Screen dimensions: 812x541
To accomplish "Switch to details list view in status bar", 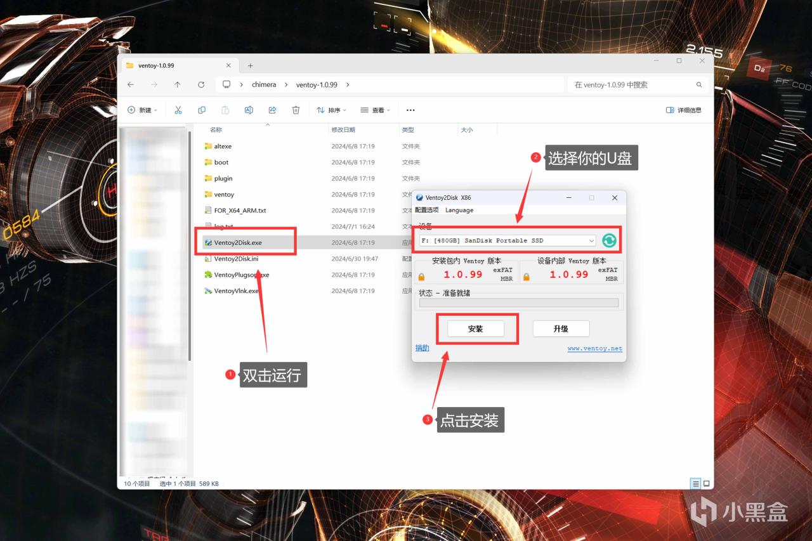I will [696, 484].
